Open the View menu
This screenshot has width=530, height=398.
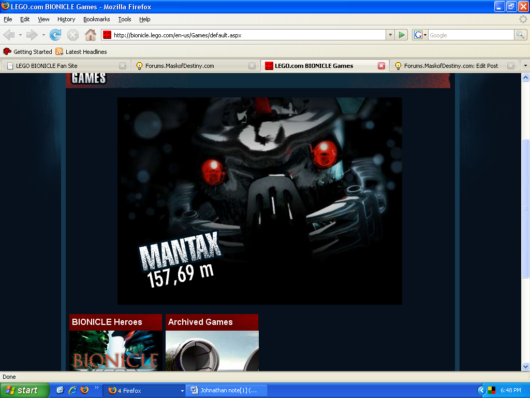(x=43, y=19)
